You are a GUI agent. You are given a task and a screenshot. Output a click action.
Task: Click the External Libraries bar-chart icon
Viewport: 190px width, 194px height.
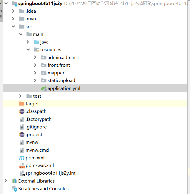click(x=14, y=181)
